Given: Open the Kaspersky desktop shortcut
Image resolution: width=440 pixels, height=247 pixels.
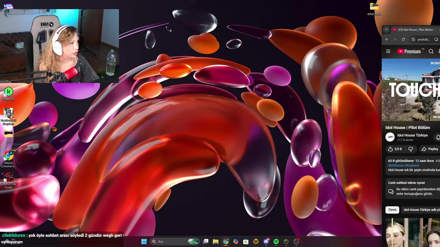Looking at the screenshot, I should 8,94.
